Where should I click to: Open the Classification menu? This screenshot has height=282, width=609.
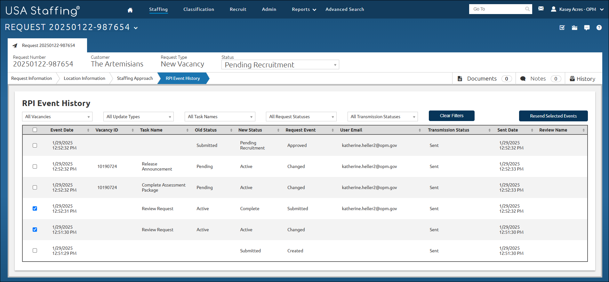(x=199, y=9)
